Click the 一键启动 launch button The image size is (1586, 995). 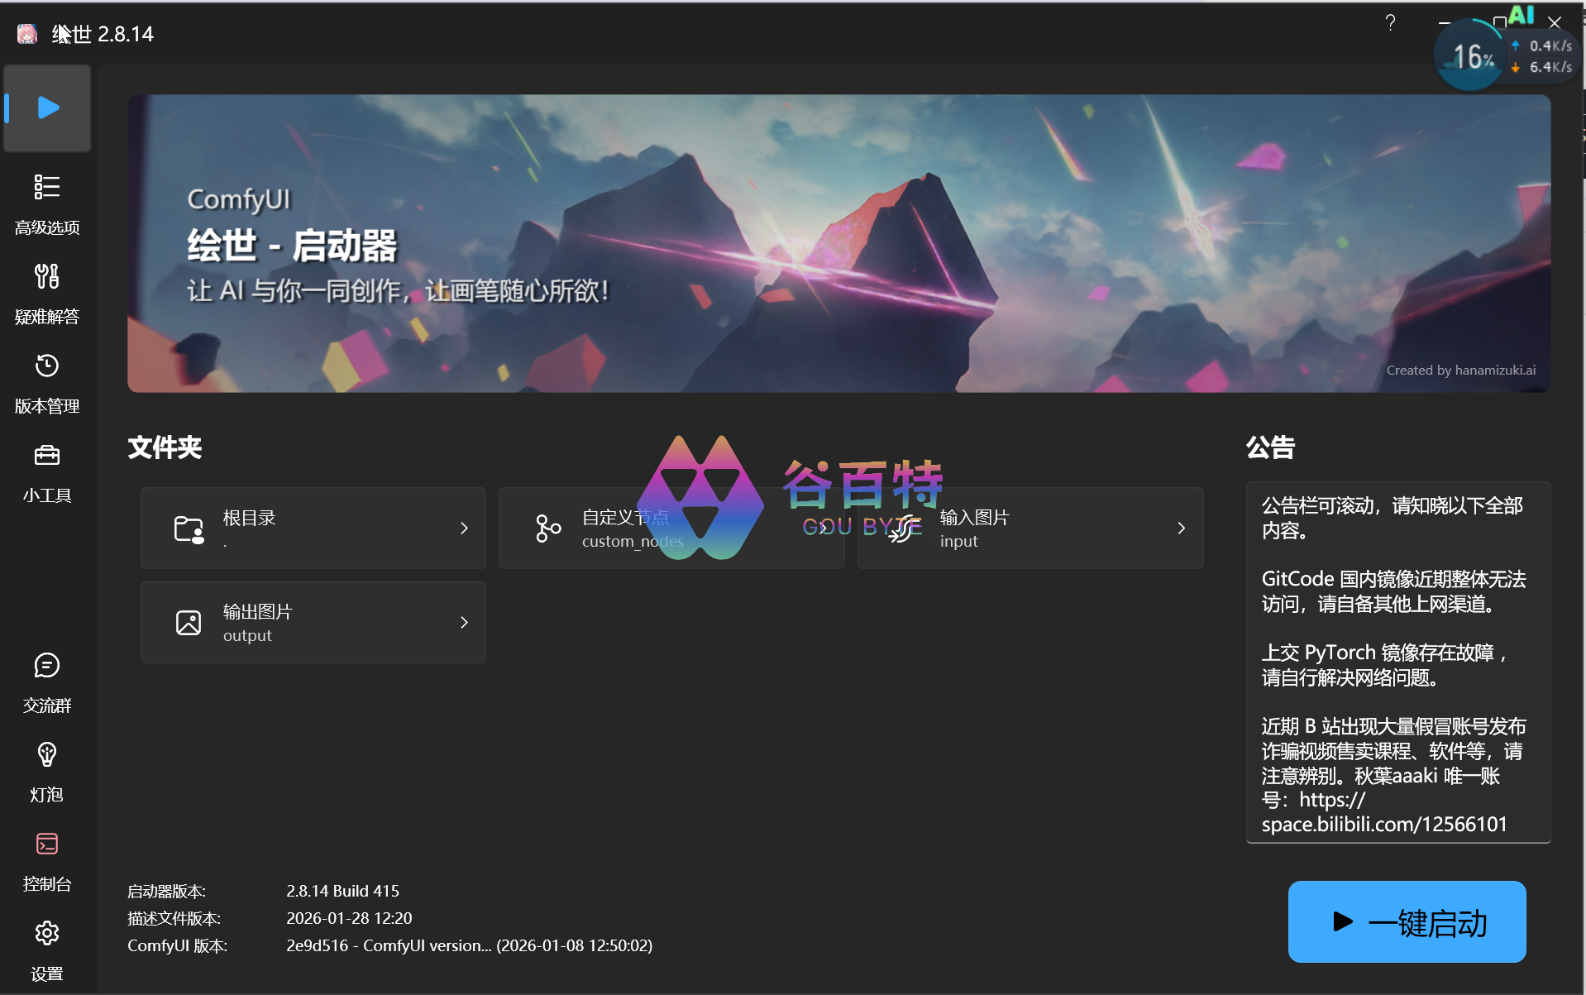coord(1407,921)
